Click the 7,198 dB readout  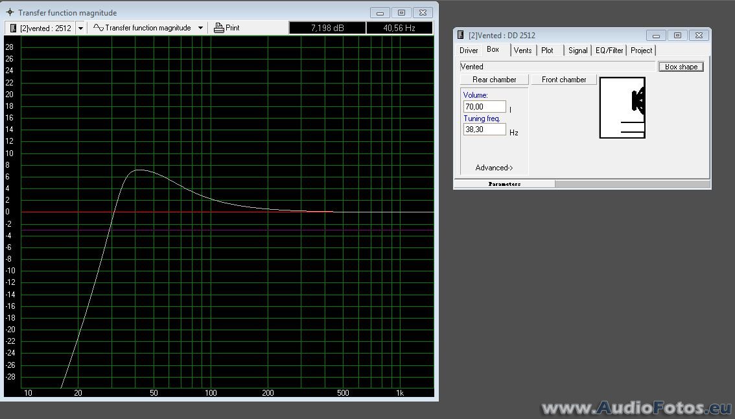coord(327,28)
